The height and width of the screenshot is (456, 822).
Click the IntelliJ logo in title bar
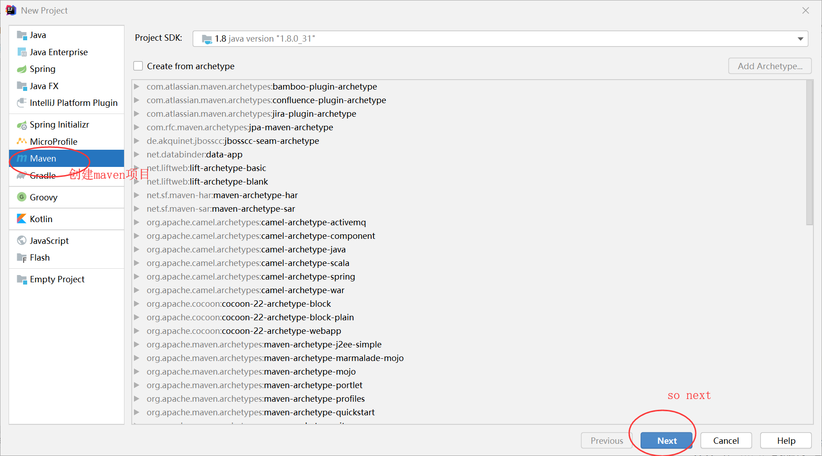(x=11, y=10)
